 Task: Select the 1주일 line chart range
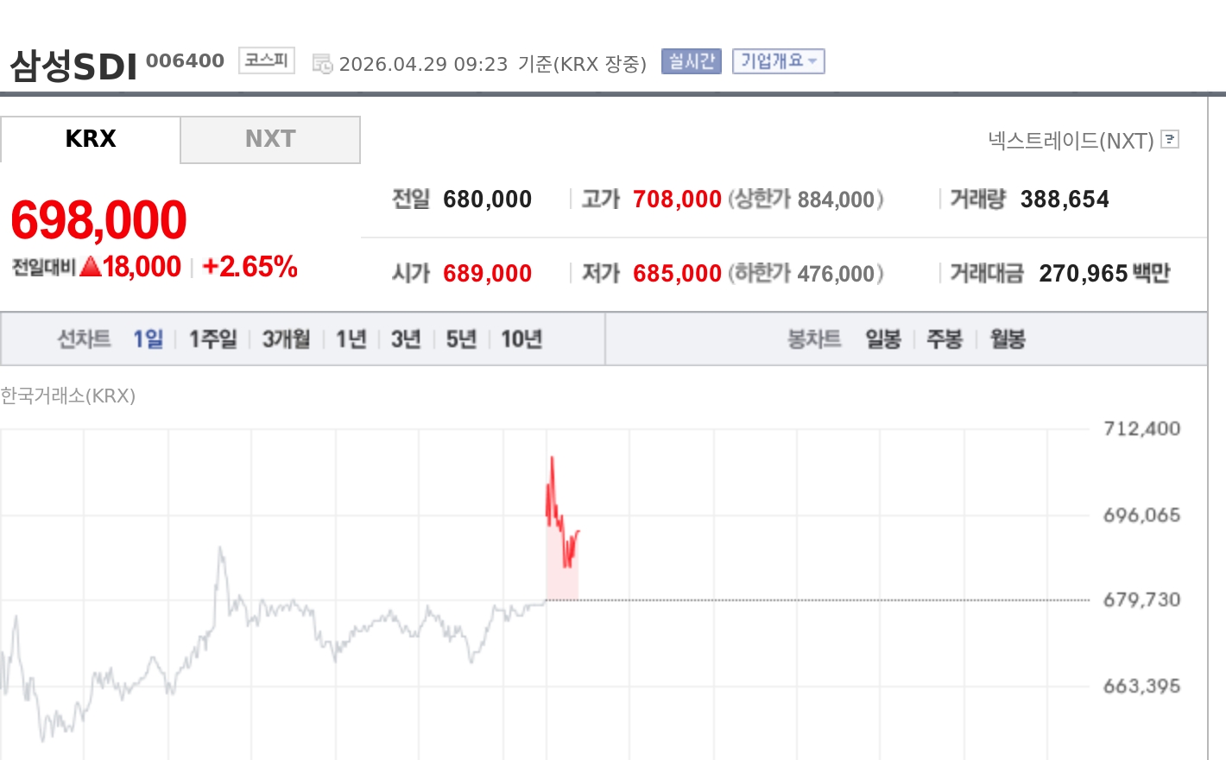click(x=212, y=339)
